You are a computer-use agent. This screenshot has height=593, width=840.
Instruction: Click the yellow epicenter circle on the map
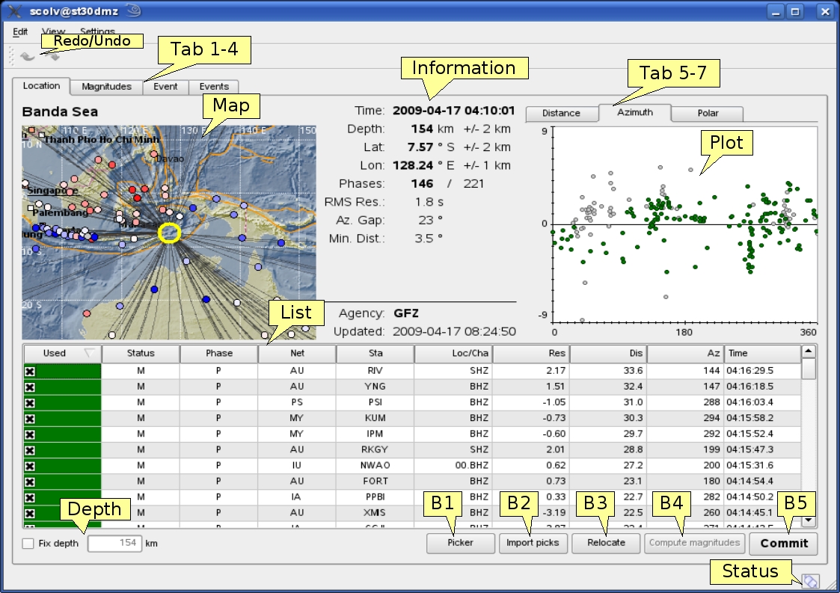click(171, 233)
